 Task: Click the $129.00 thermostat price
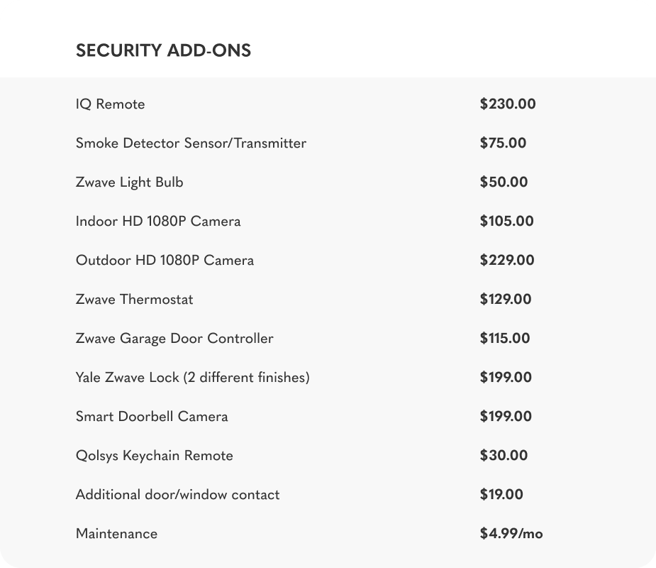[506, 299]
